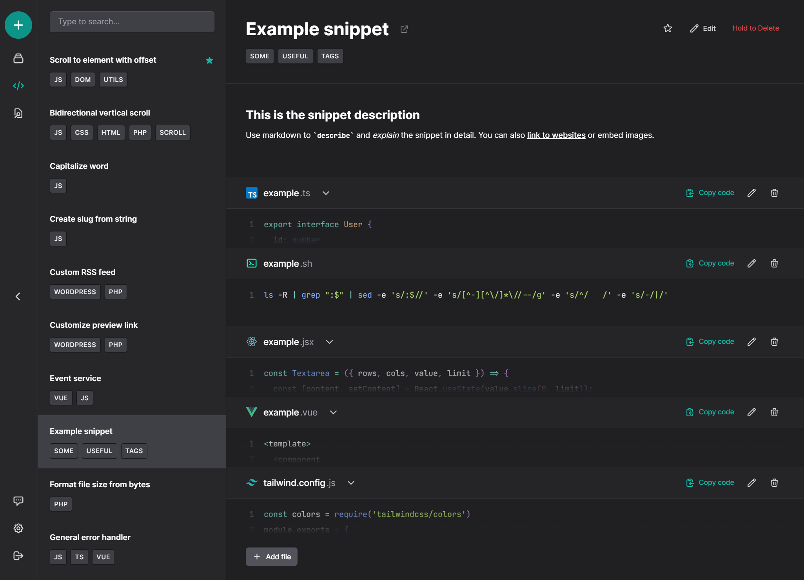The height and width of the screenshot is (580, 804).
Task: Unstar the Scroll to element with offset snippet
Action: (x=209, y=60)
